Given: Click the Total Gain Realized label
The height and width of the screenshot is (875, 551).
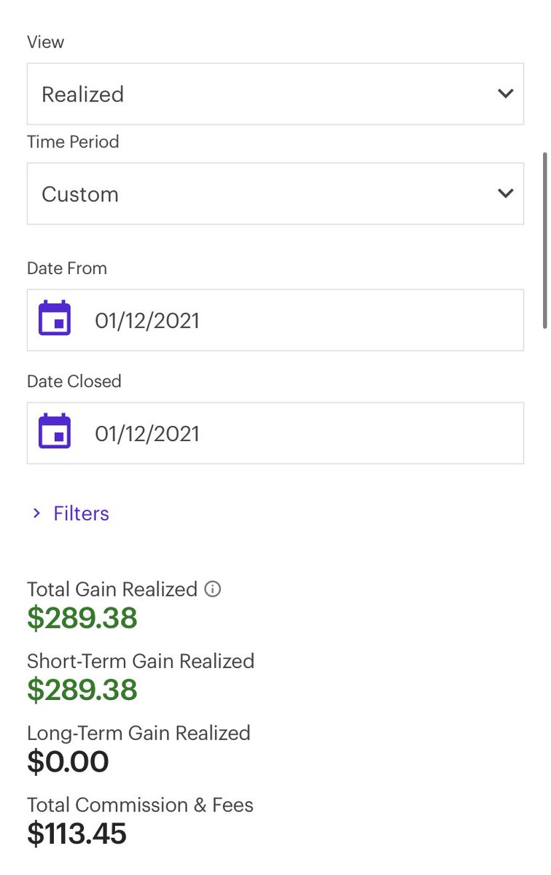Looking at the screenshot, I should pos(112,589).
